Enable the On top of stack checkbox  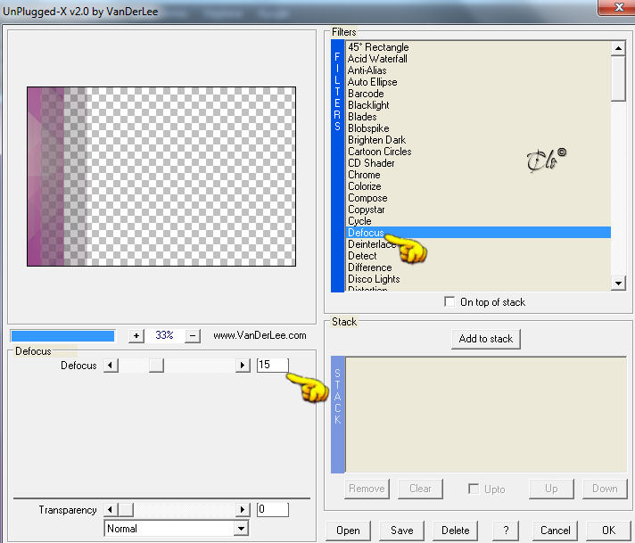tap(449, 301)
